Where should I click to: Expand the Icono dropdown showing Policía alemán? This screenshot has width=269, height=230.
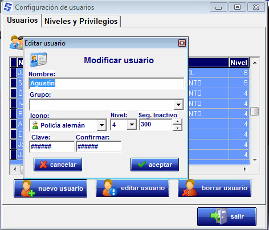click(x=101, y=125)
